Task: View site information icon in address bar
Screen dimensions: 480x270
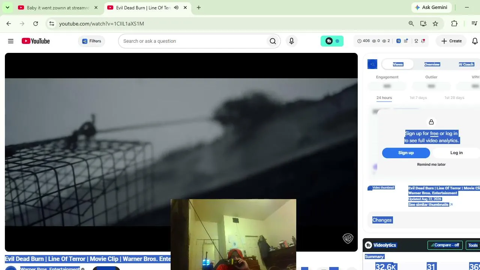Action: coord(52,24)
